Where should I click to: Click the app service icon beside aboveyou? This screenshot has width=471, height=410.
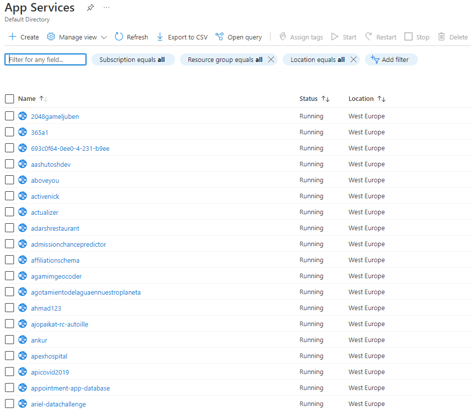(22, 180)
